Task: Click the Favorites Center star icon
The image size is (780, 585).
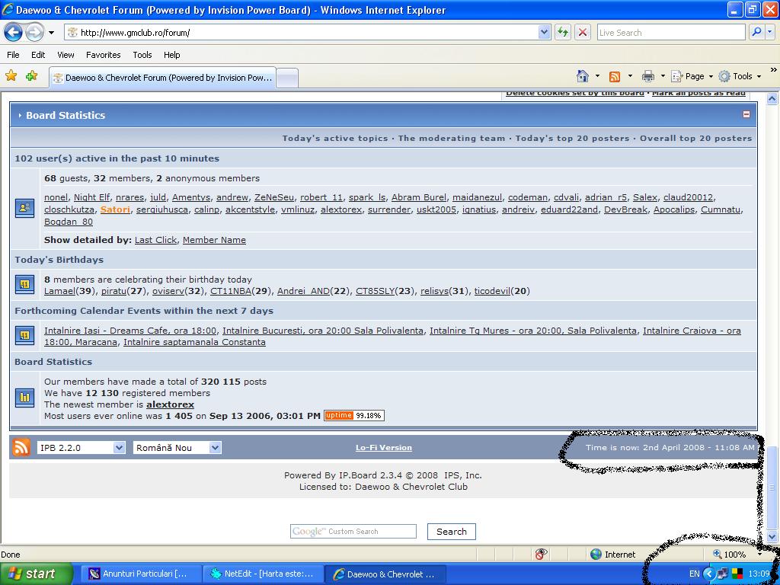Action: (x=11, y=76)
